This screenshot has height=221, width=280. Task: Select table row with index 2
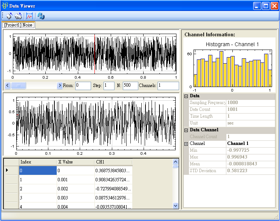(x=38, y=188)
